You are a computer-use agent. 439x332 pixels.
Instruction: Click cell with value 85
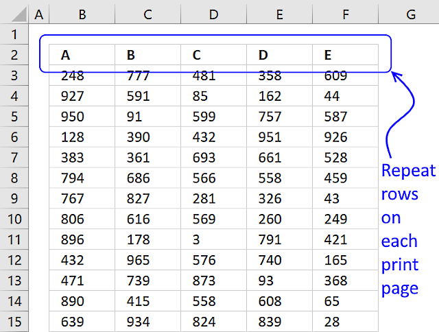pyautogui.click(x=213, y=96)
